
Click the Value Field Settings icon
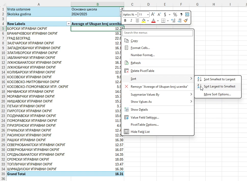coord(126,117)
